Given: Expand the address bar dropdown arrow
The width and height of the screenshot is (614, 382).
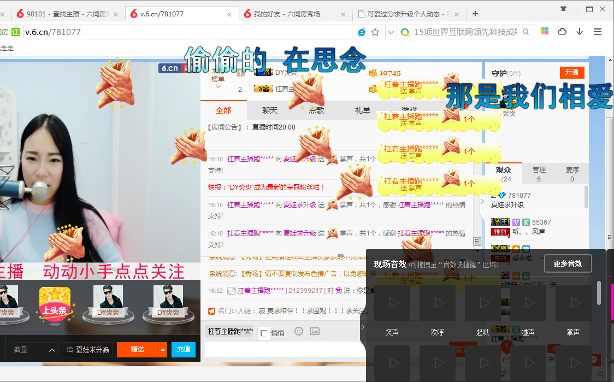Looking at the screenshot, I should coord(391,32).
